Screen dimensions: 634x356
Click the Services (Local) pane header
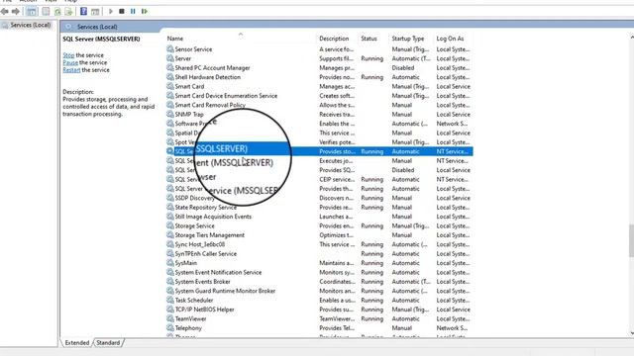(97, 27)
